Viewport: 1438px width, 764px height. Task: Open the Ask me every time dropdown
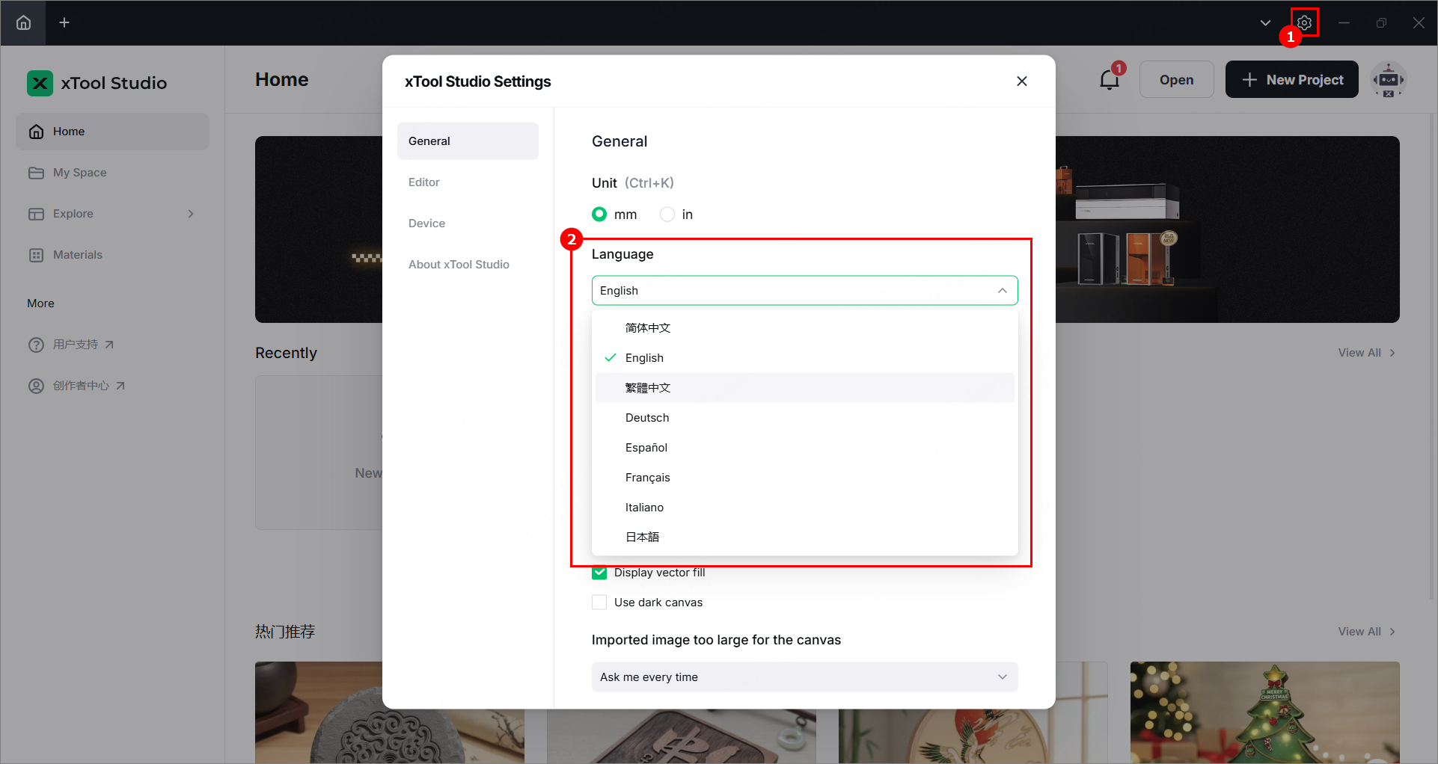[804, 677]
